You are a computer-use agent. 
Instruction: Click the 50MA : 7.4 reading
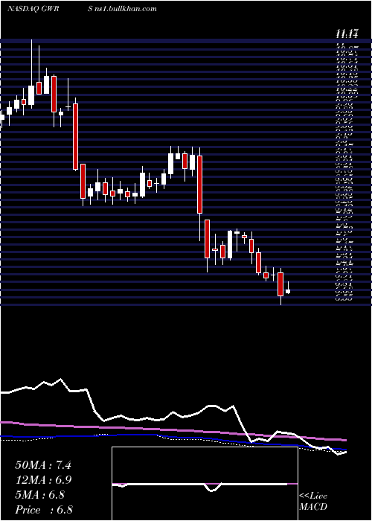[x=43, y=465]
